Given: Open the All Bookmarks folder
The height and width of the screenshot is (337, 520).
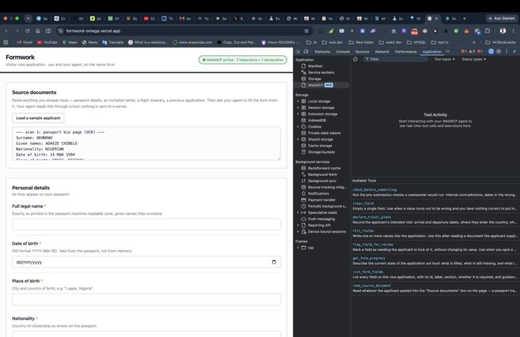Looking at the screenshot, I should (501, 42).
